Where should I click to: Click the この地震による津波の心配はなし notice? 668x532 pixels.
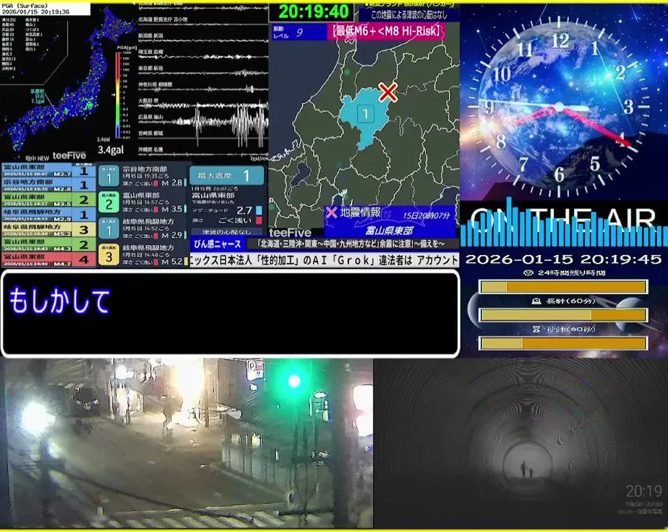tap(408, 15)
